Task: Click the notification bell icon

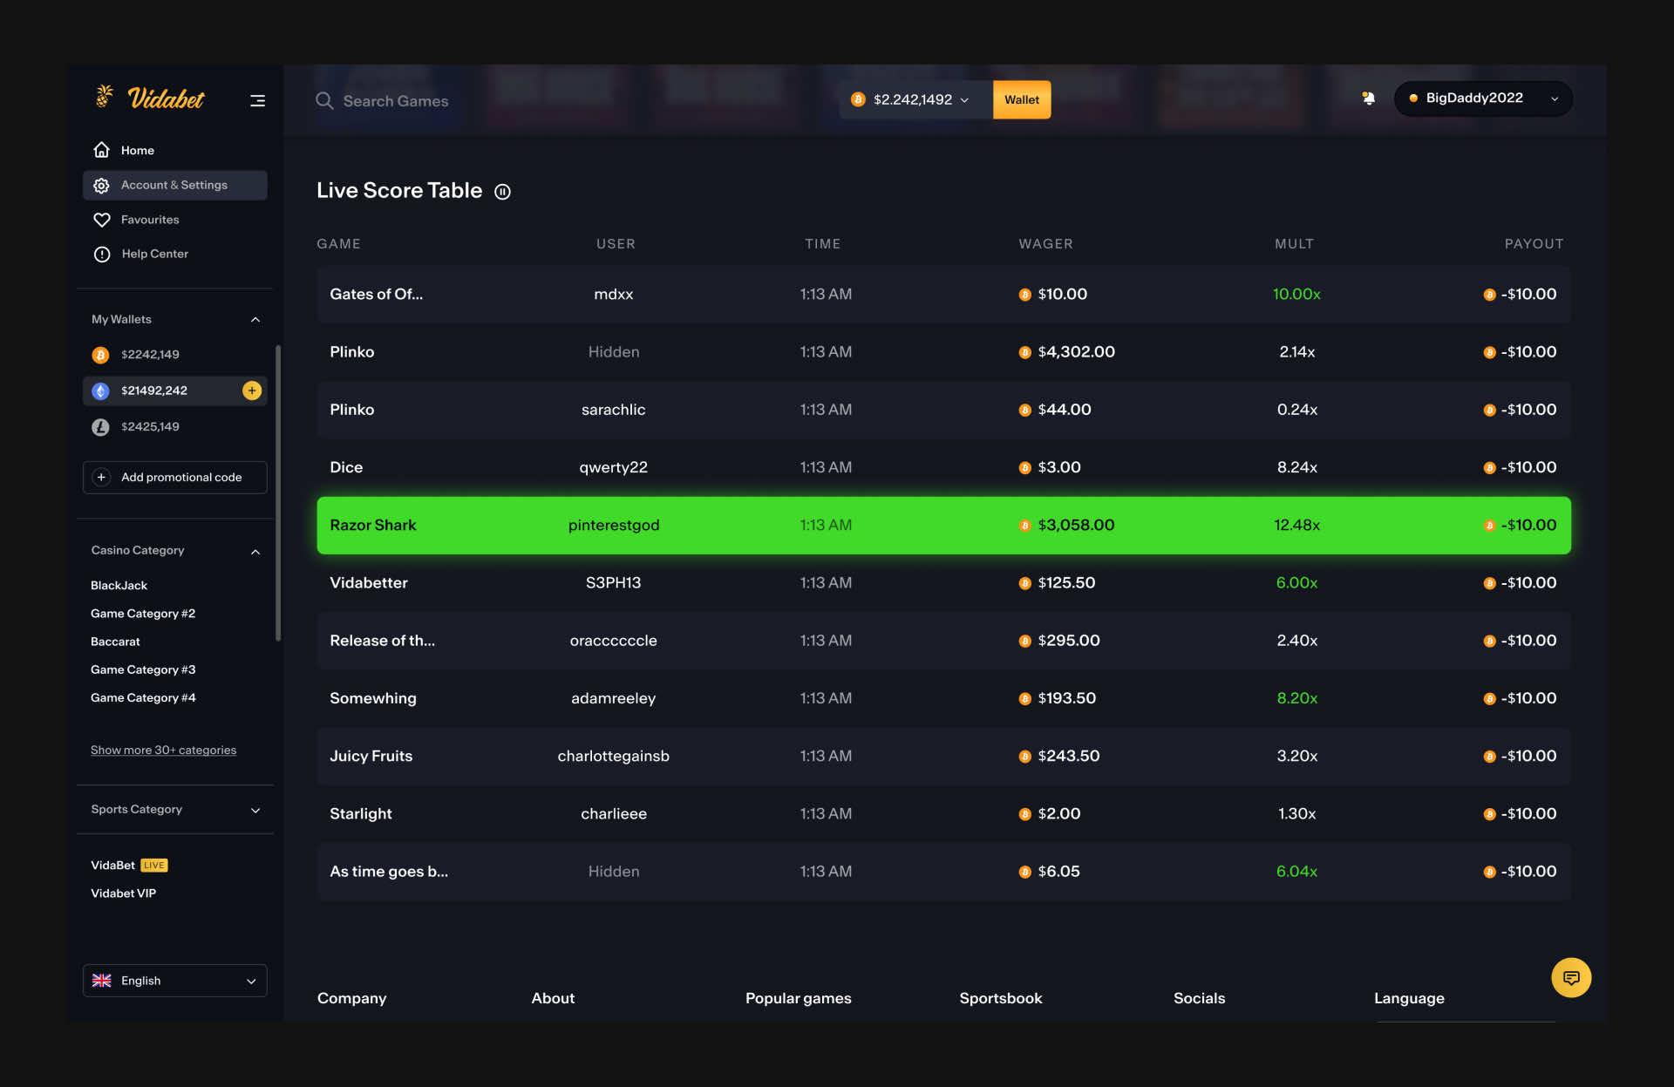Action: 1368,99
